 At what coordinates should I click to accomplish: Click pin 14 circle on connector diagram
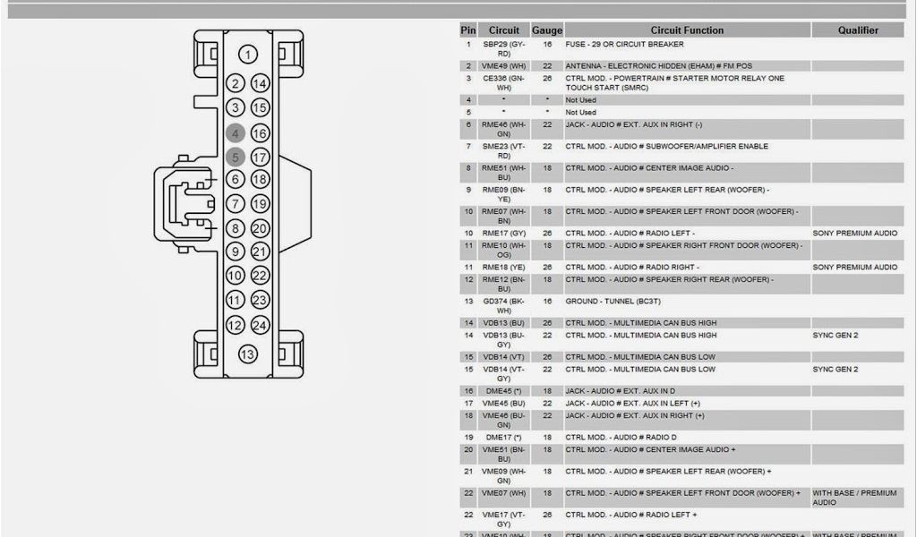[260, 84]
